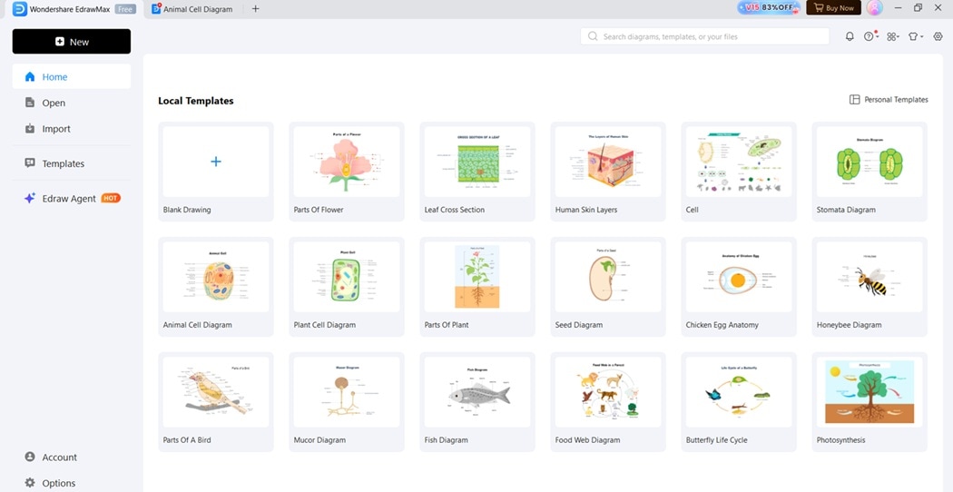
Task: Select Home in the sidebar
Action: coord(72,76)
